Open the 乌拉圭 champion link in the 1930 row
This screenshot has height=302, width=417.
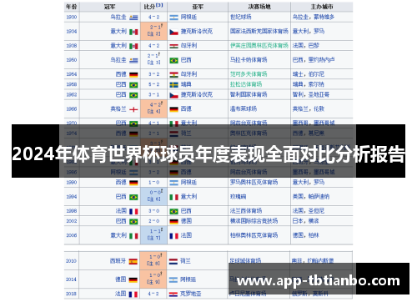point(118,18)
